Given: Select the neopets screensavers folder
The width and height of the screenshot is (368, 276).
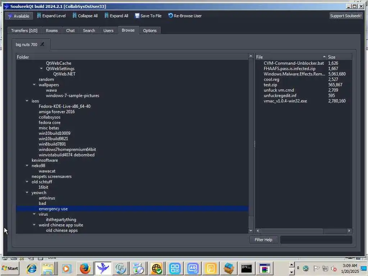Looking at the screenshot, I should (52, 176).
